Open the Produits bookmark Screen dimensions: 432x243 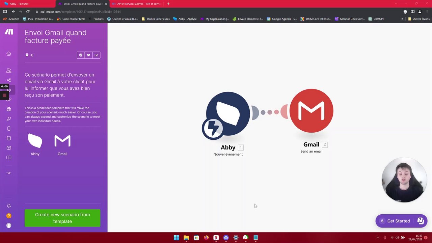pyautogui.click(x=96, y=19)
